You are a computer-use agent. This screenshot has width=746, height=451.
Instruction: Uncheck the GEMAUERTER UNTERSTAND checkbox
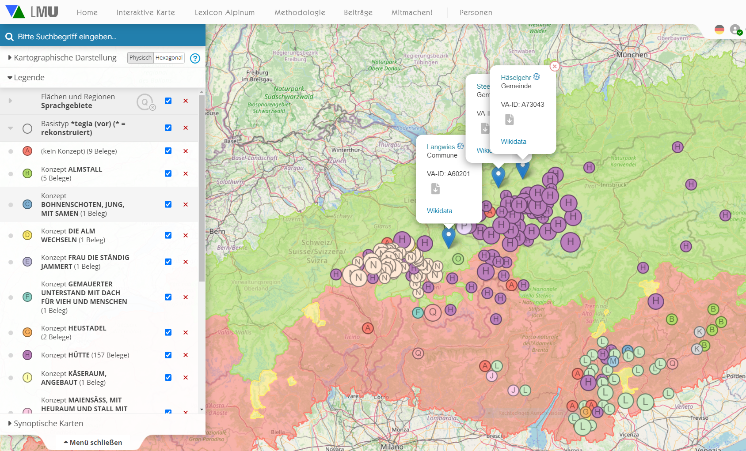[x=168, y=297]
